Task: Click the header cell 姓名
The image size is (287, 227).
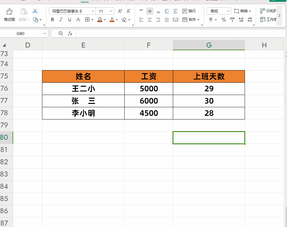Action: pos(83,76)
